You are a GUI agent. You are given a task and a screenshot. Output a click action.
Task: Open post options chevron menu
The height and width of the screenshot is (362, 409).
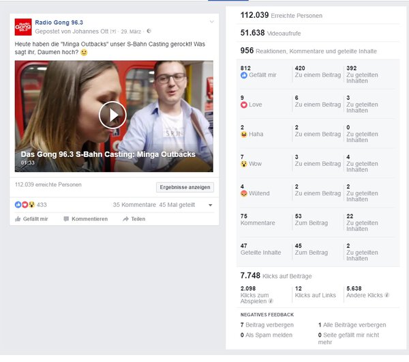click(x=212, y=22)
